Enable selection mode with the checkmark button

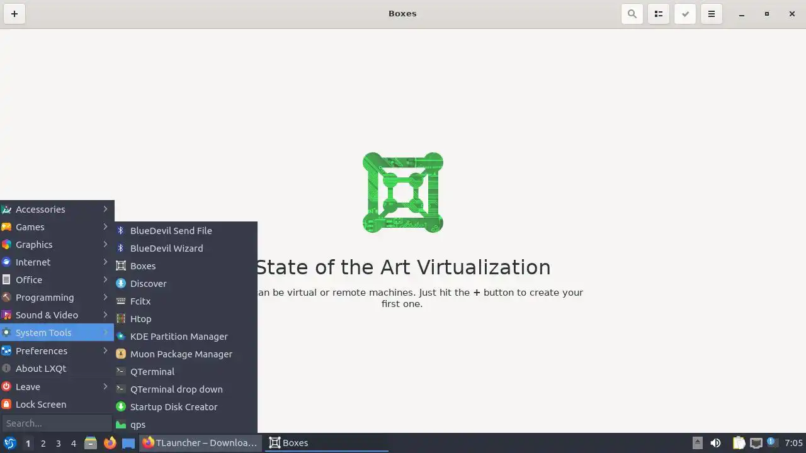(x=685, y=14)
